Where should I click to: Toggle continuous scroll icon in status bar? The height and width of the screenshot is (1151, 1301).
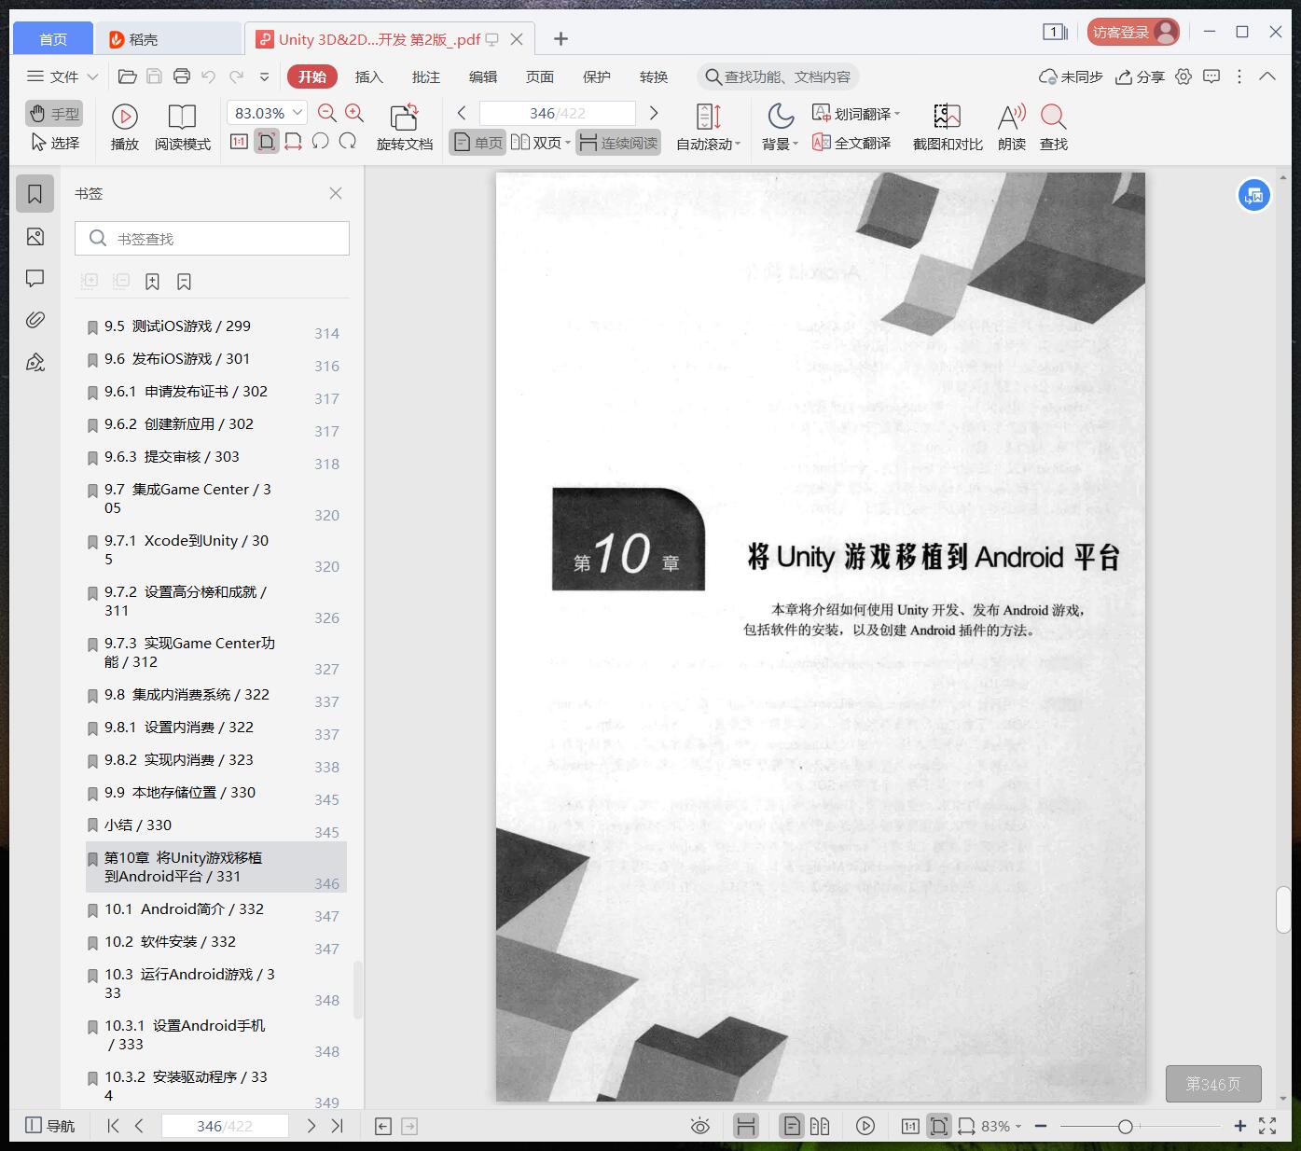click(745, 1126)
